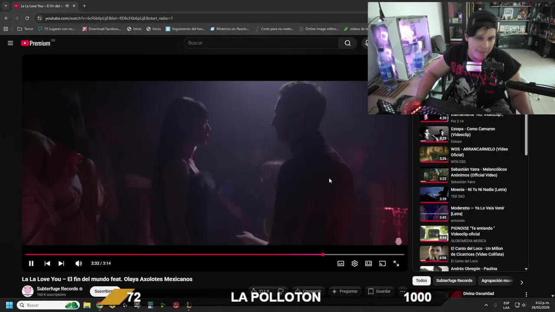Open the browser tab search dropdown
Screen dimensions: 555x312
coord(6,6)
